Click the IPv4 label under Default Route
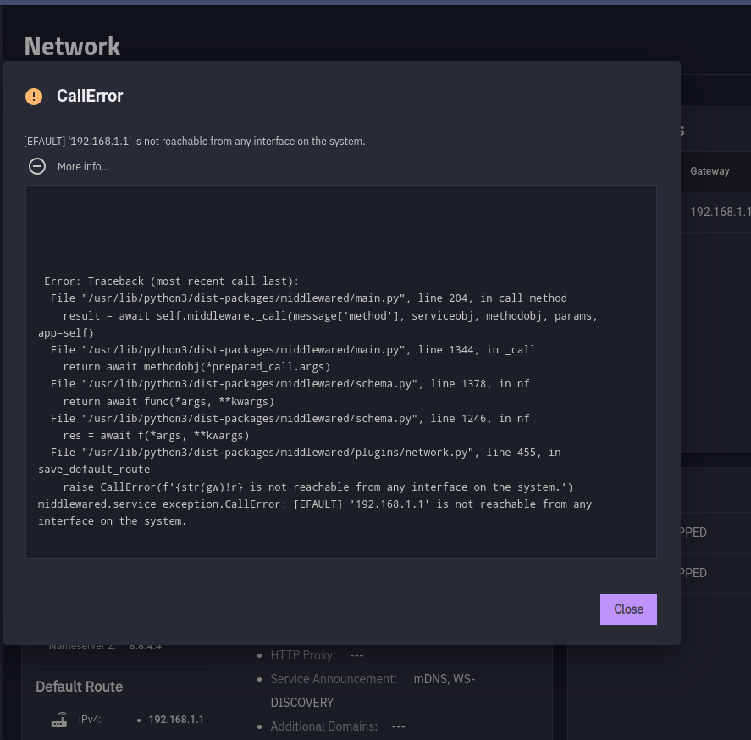This screenshot has height=740, width=751. click(90, 720)
